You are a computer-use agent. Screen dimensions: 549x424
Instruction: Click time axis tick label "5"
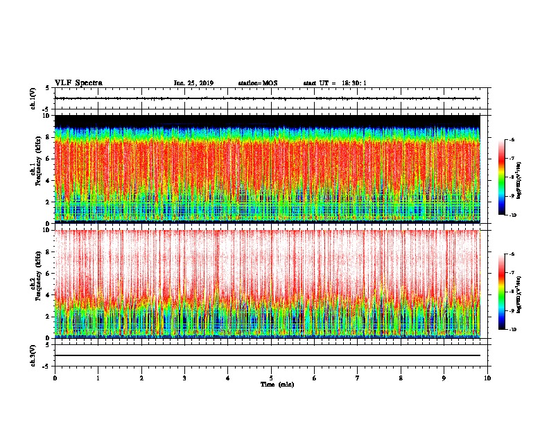pyautogui.click(x=271, y=378)
